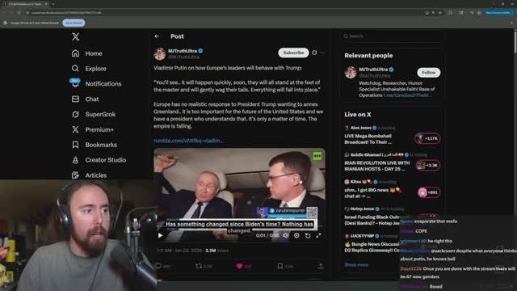Image resolution: width=517 pixels, height=291 pixels.
Task: Open the Notifications bell icon
Action: [x=75, y=83]
